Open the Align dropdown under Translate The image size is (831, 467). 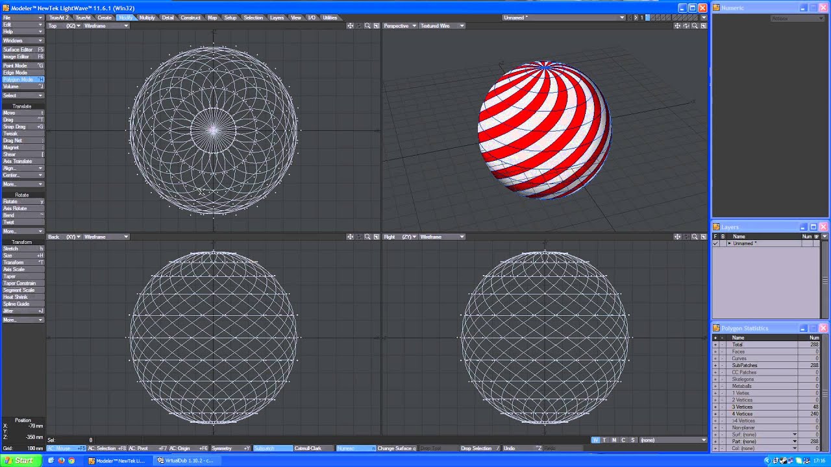[x=23, y=168]
